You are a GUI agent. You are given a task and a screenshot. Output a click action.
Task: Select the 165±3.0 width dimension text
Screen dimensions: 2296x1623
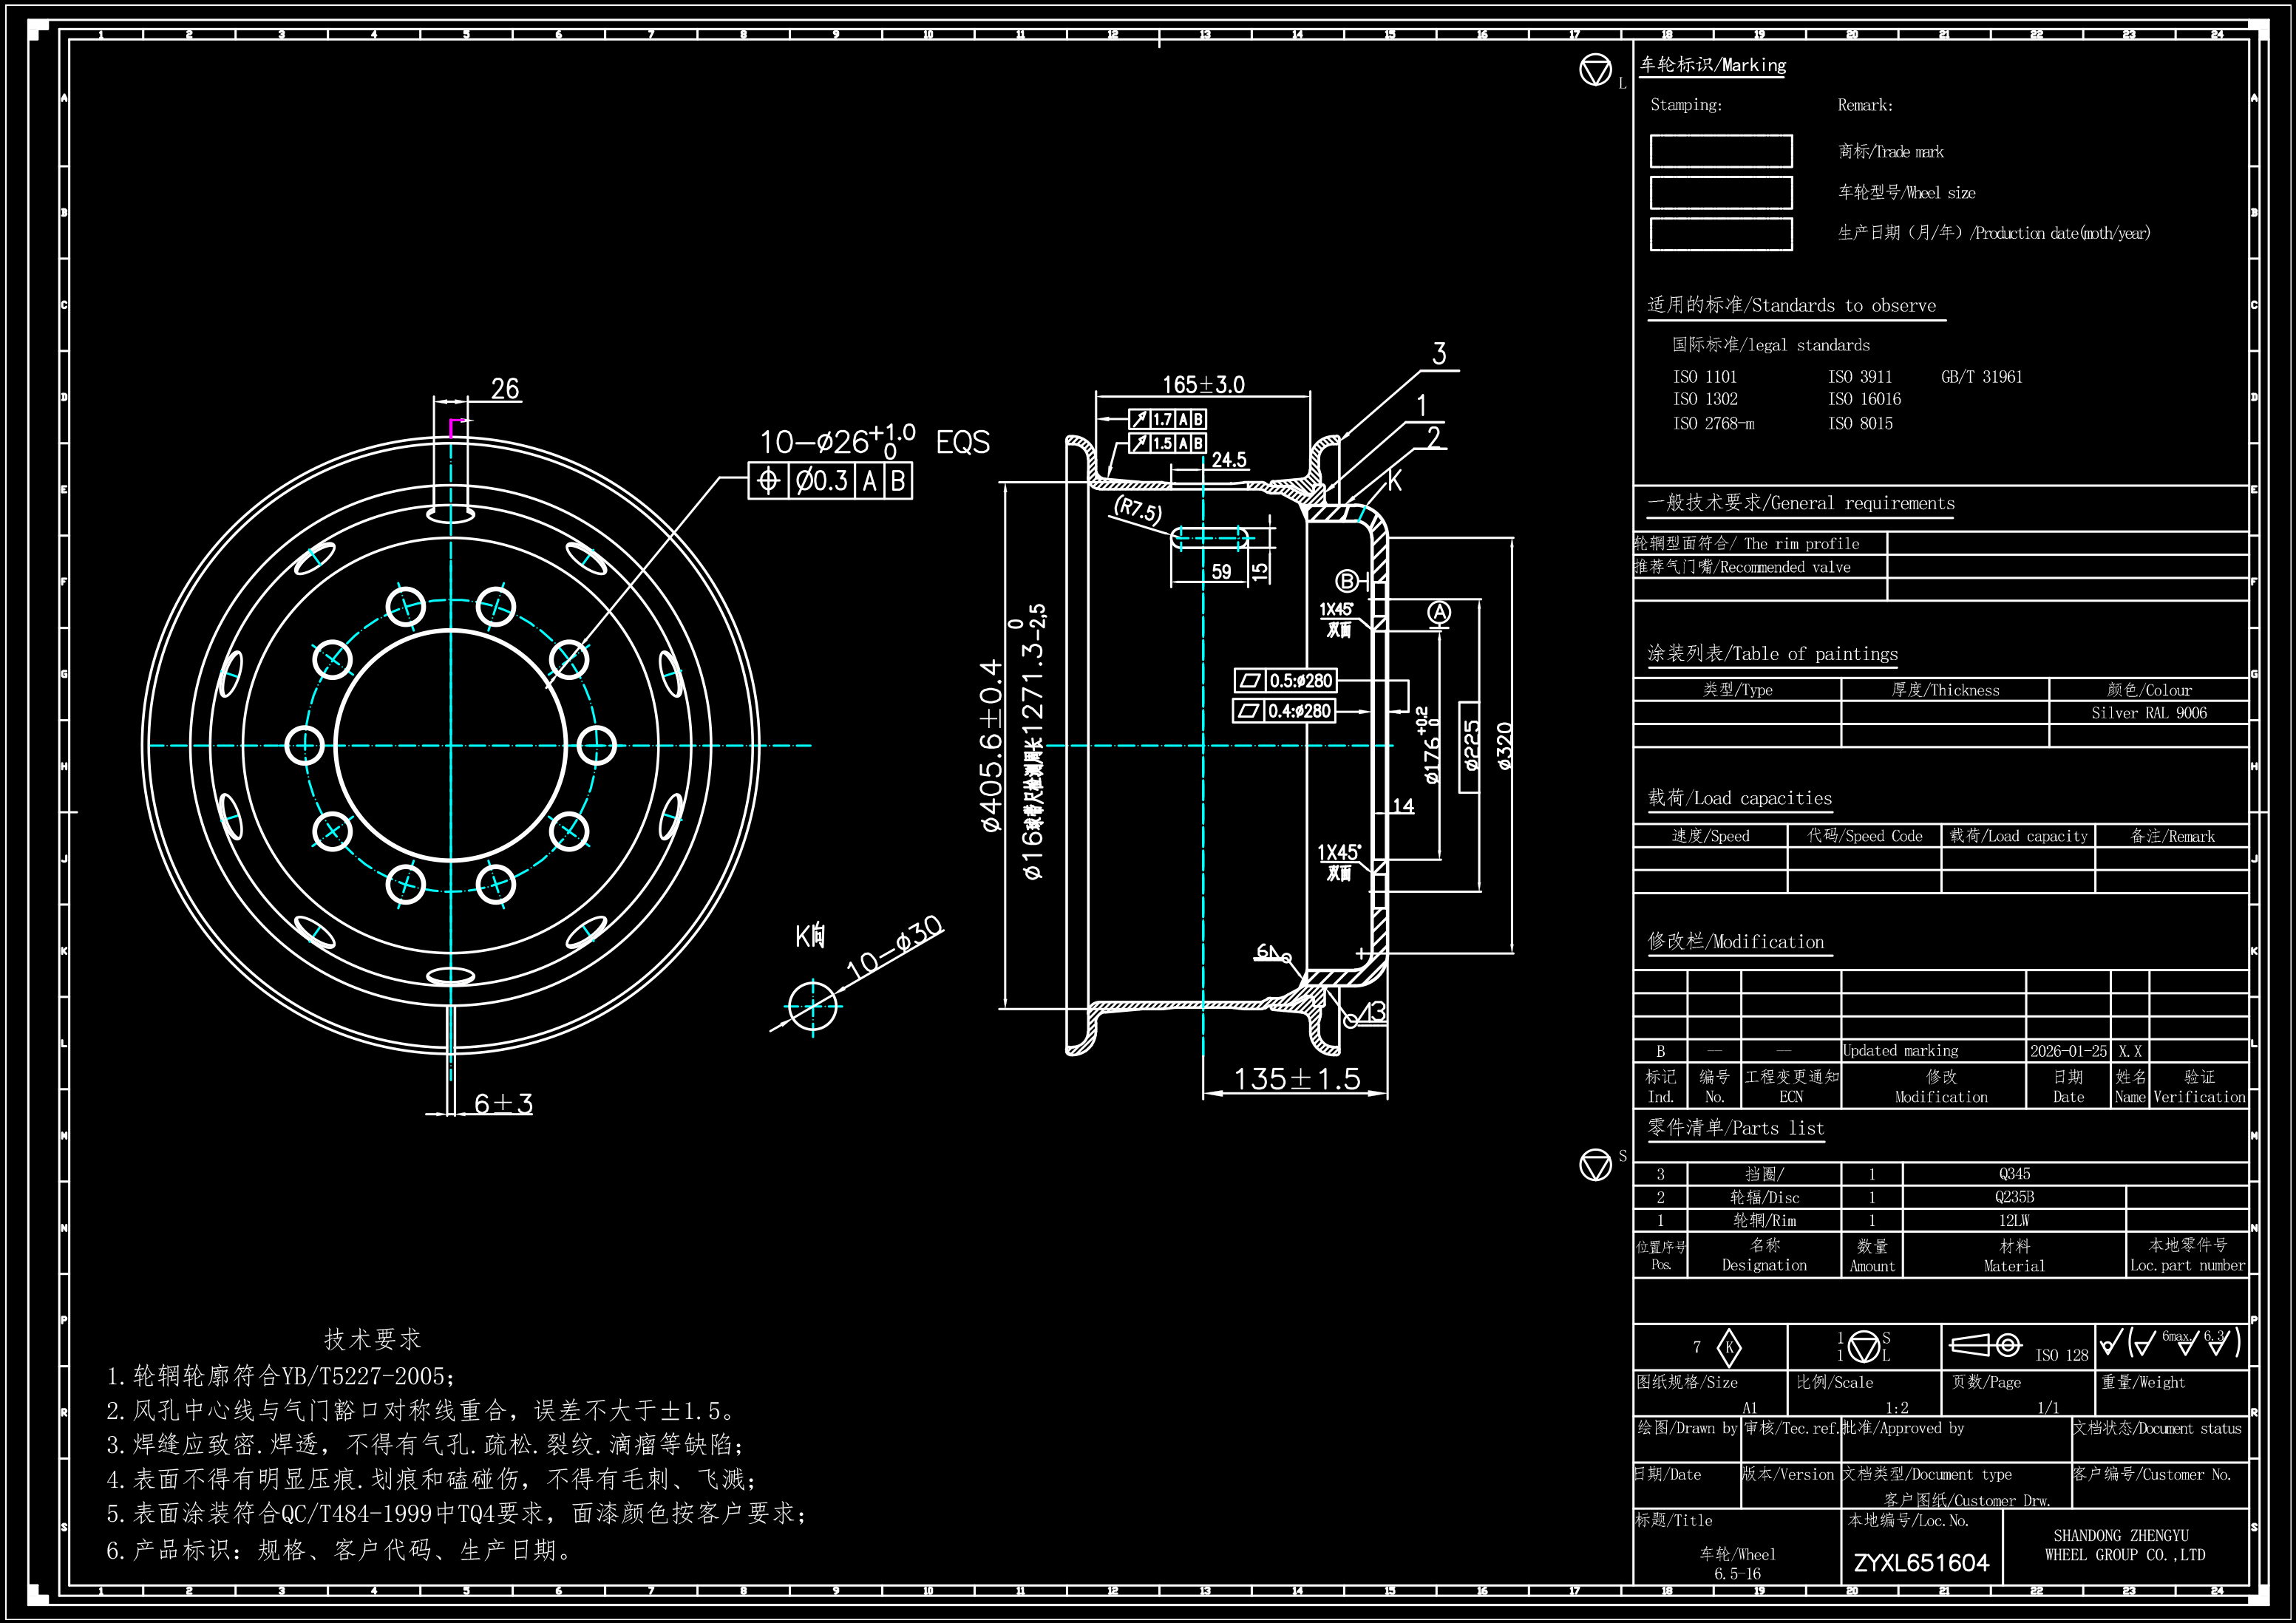pos(1203,385)
